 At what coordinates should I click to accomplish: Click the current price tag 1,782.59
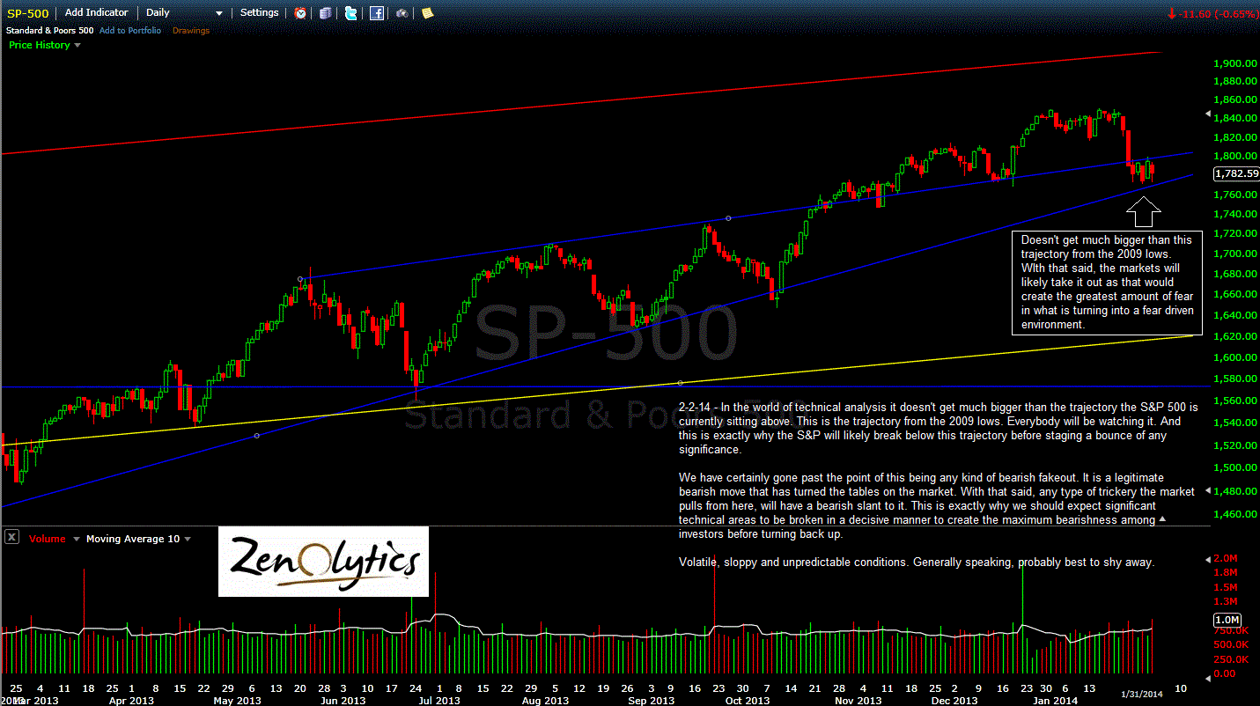(x=1235, y=173)
